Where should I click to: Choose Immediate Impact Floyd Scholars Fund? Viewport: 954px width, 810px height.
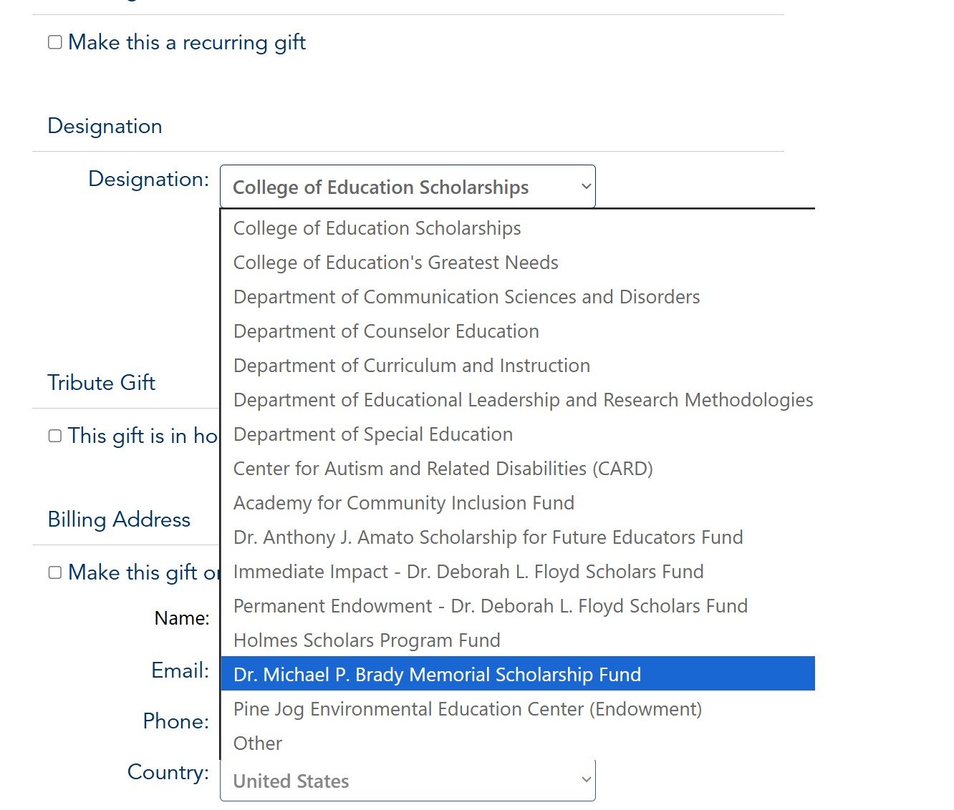[x=468, y=572]
